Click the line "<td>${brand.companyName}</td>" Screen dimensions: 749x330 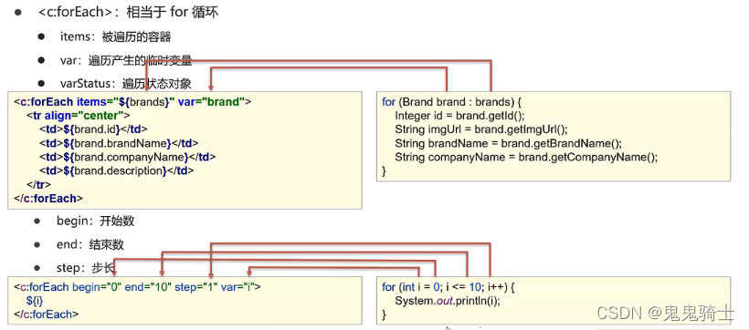tap(128, 157)
